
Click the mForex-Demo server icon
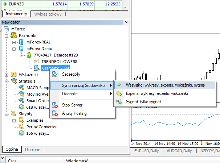pos(21,49)
